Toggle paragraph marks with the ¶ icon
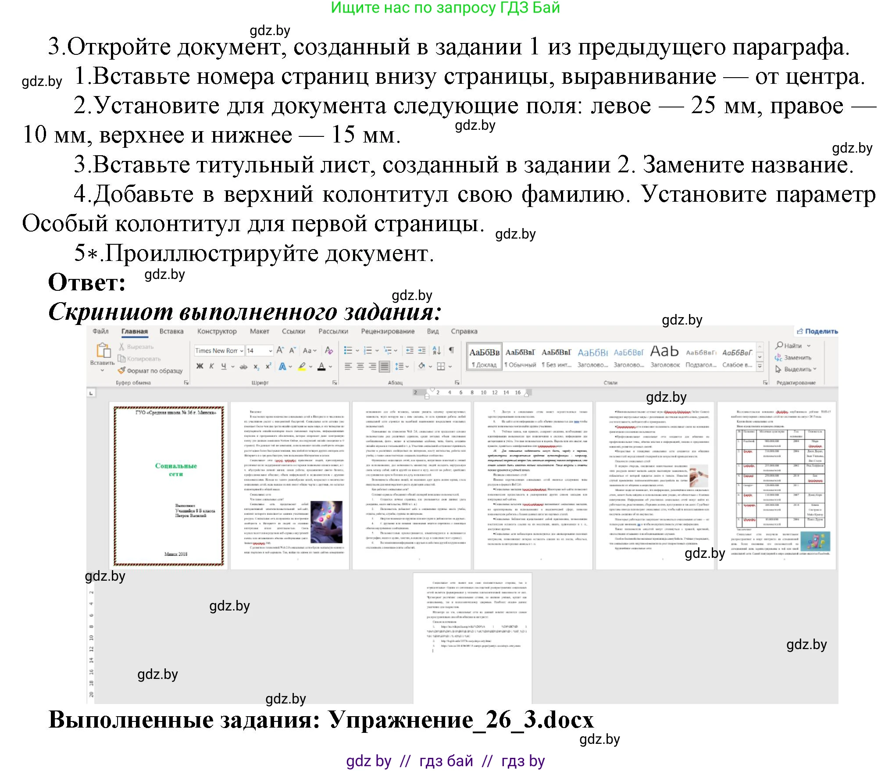 point(452,350)
